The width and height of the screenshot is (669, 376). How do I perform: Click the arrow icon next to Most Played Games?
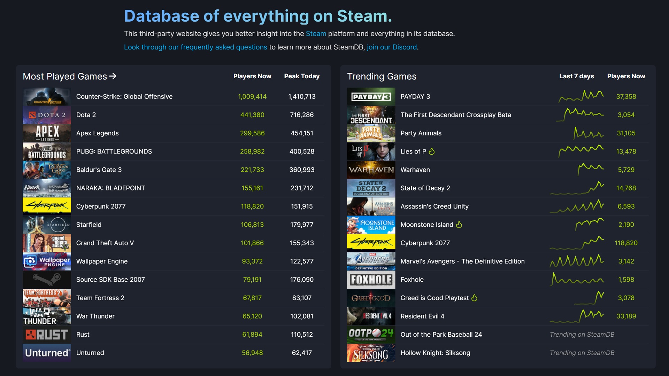point(113,77)
